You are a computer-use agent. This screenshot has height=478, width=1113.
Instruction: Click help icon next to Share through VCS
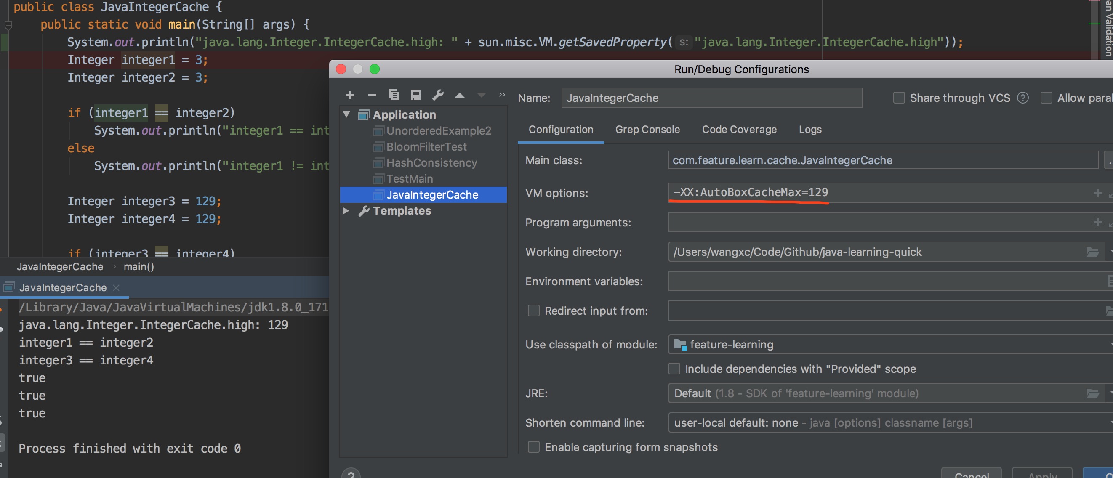[1022, 98]
